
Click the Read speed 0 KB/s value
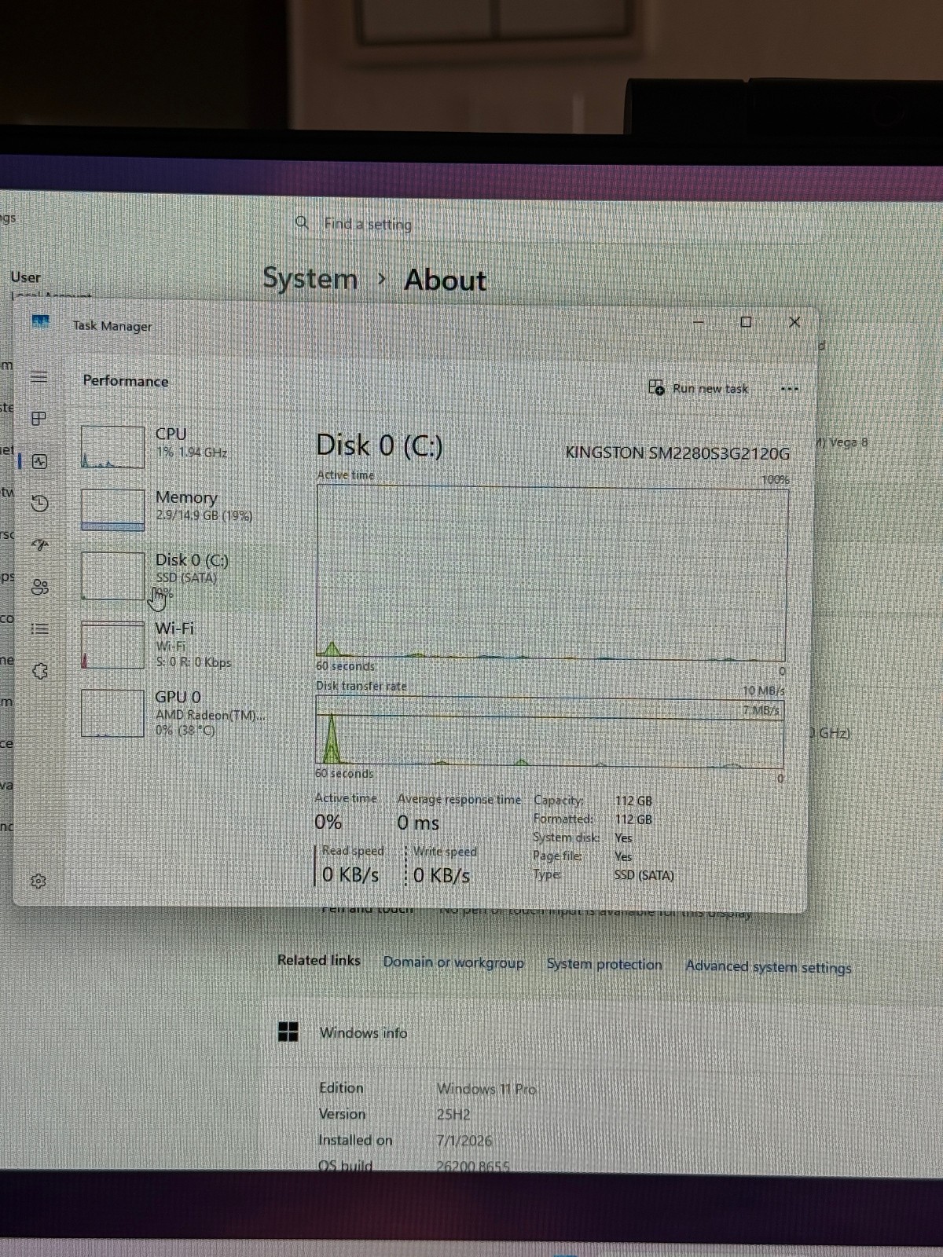pos(350,875)
